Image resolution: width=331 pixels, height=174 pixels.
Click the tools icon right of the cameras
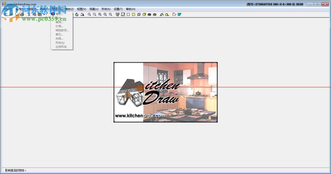pyautogui.click(x=162, y=15)
